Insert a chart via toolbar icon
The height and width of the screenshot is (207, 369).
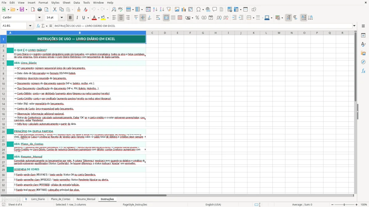[184, 10]
